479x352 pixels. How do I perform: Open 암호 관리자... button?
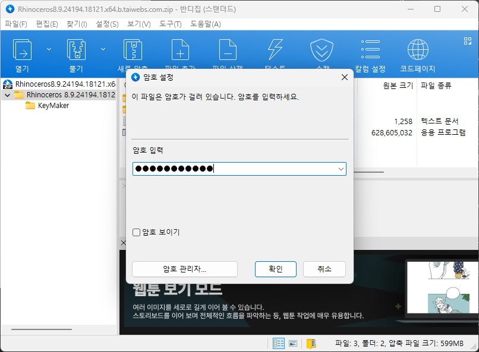click(184, 269)
